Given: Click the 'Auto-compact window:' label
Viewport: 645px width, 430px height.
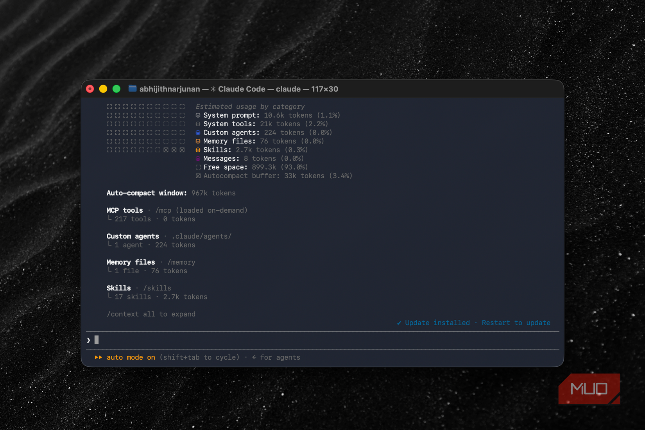Looking at the screenshot, I should 147,193.
